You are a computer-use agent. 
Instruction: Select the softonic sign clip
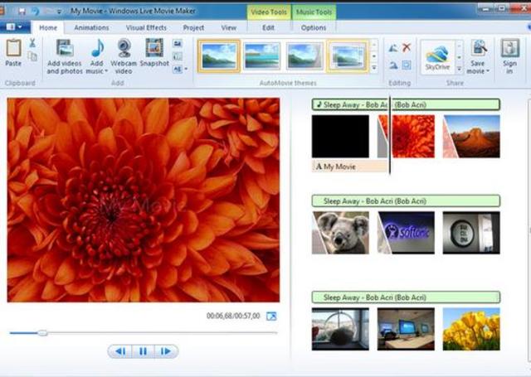406,233
